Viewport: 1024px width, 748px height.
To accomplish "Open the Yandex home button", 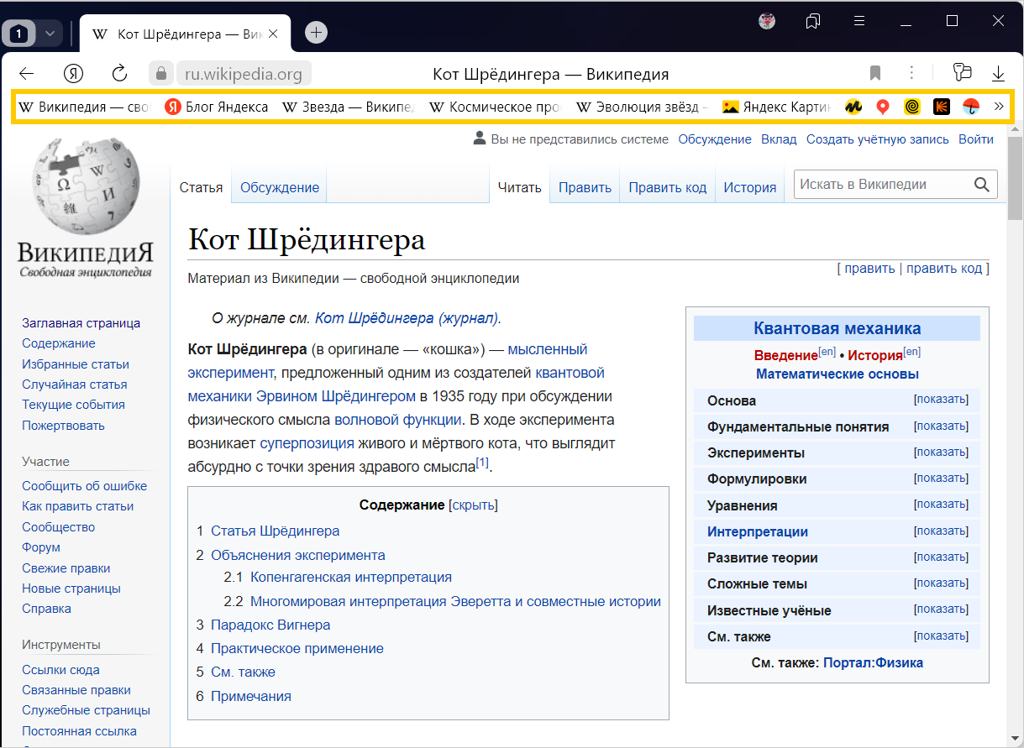I will coord(74,74).
